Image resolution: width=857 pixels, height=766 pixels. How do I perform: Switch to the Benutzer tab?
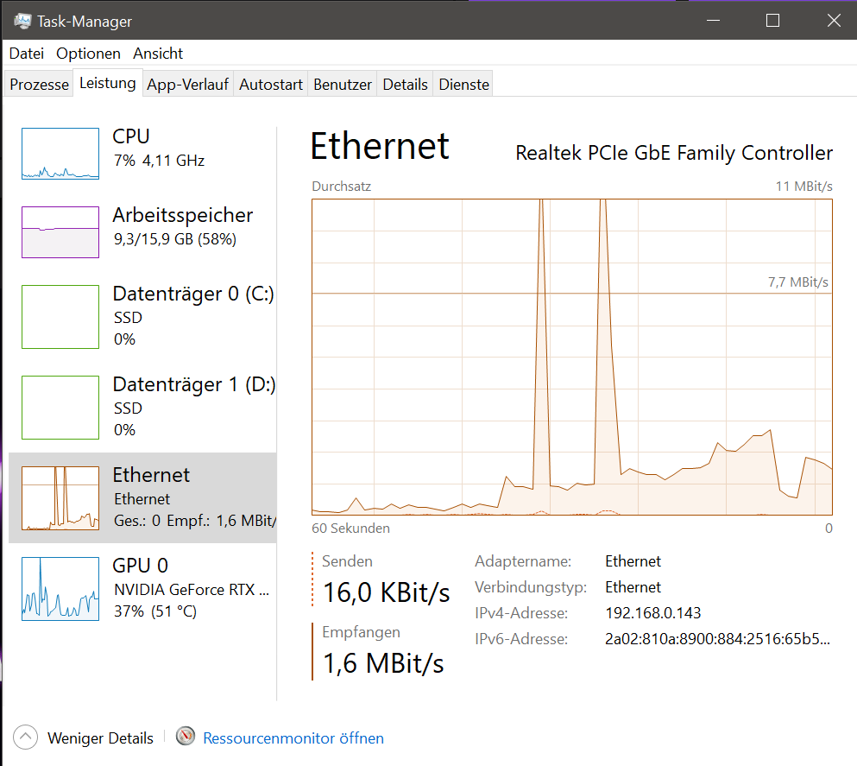[343, 85]
